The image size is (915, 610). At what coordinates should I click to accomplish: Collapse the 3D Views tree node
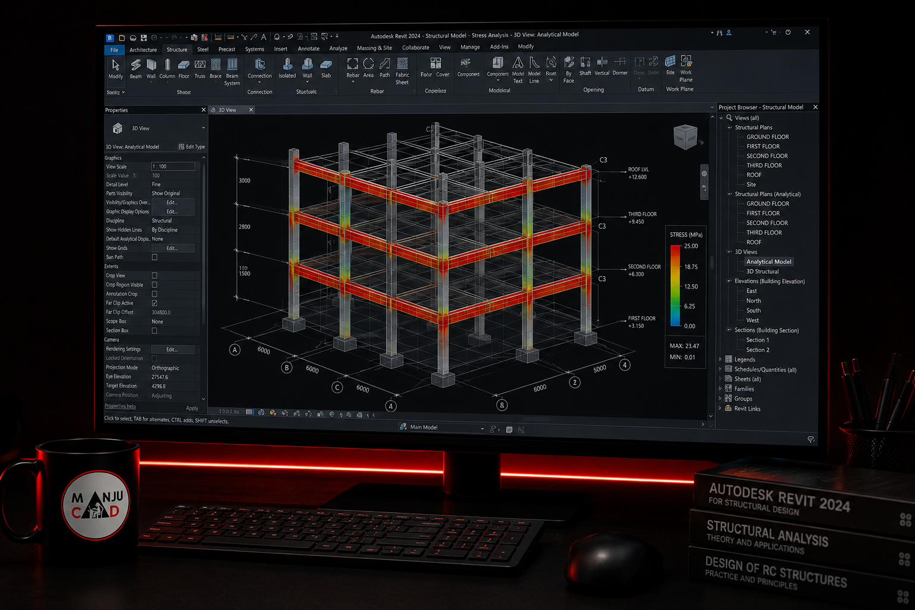(x=729, y=252)
